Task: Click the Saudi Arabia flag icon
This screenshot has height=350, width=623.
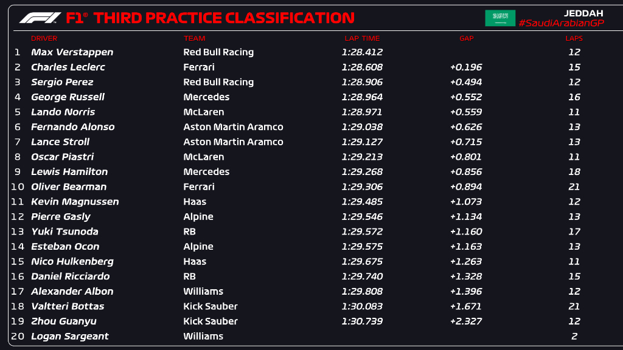Action: coord(499,18)
